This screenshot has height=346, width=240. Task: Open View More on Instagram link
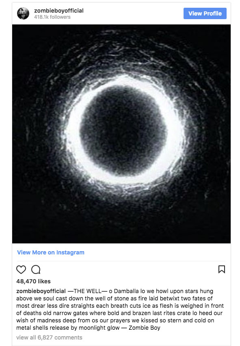[x=51, y=252]
